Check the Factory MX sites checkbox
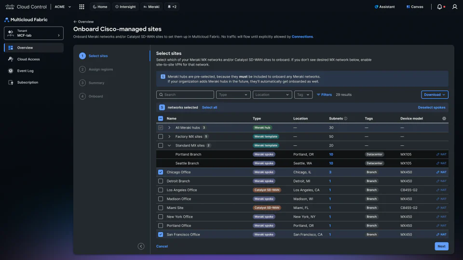Image resolution: width=463 pixels, height=260 pixels. point(161,136)
